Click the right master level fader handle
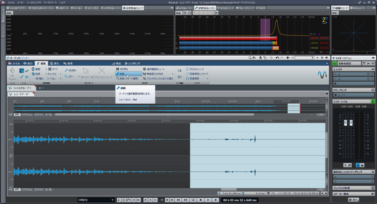The width and height of the screenshot is (377, 204). point(351,122)
